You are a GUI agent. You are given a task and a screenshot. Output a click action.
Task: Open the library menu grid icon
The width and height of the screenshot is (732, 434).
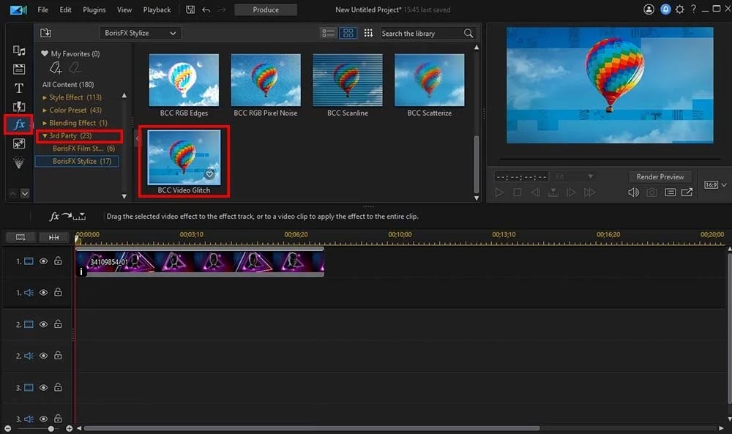point(368,33)
